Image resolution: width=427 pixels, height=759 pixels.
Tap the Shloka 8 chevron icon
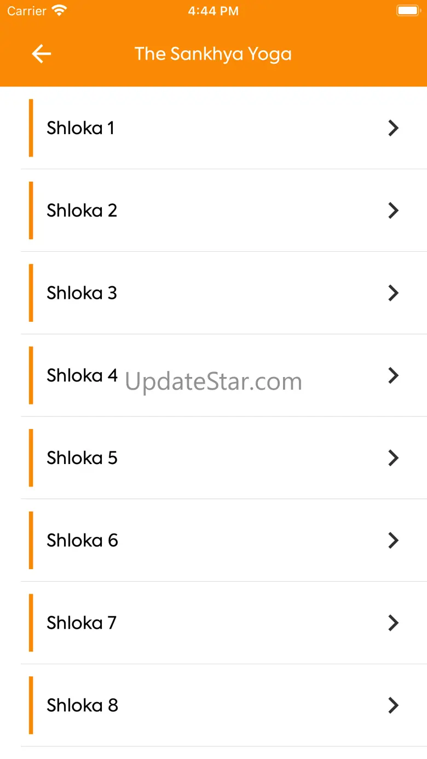click(393, 705)
